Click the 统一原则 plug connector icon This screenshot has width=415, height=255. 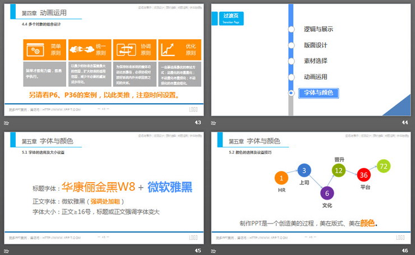point(82,49)
